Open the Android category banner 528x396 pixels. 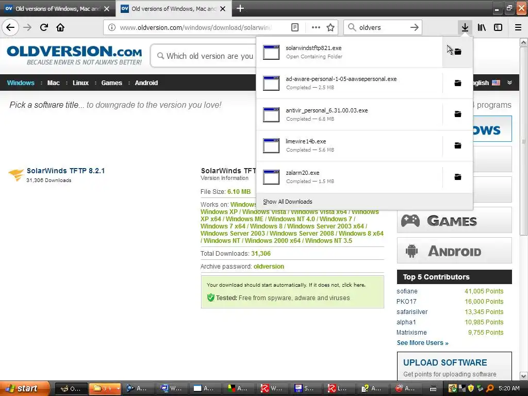point(454,251)
